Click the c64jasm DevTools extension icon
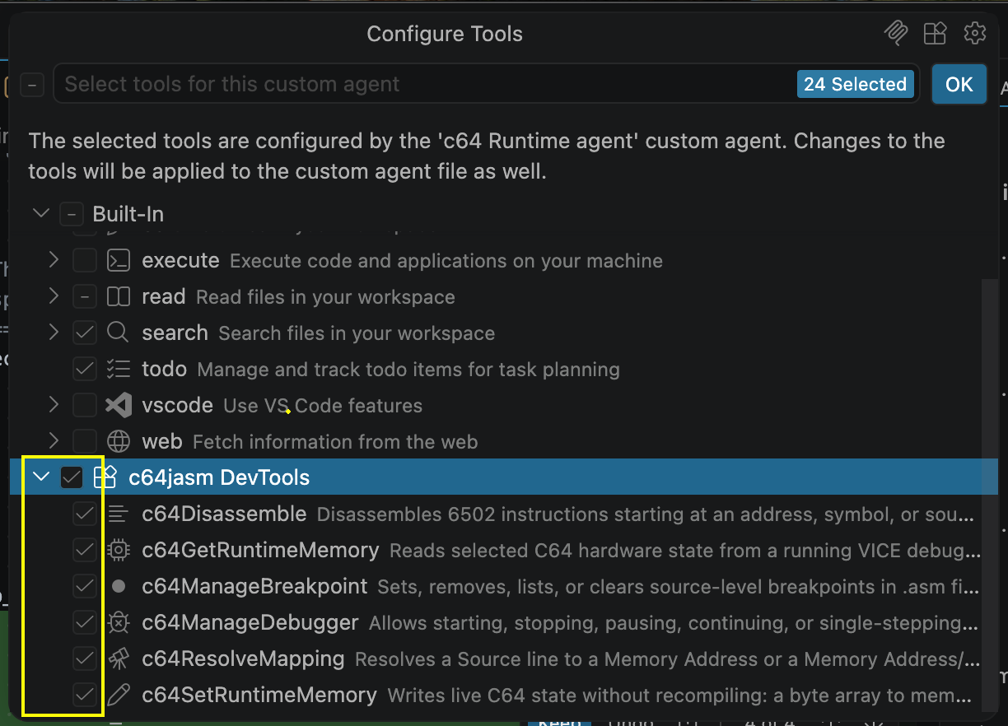The width and height of the screenshot is (1008, 726). 105,477
